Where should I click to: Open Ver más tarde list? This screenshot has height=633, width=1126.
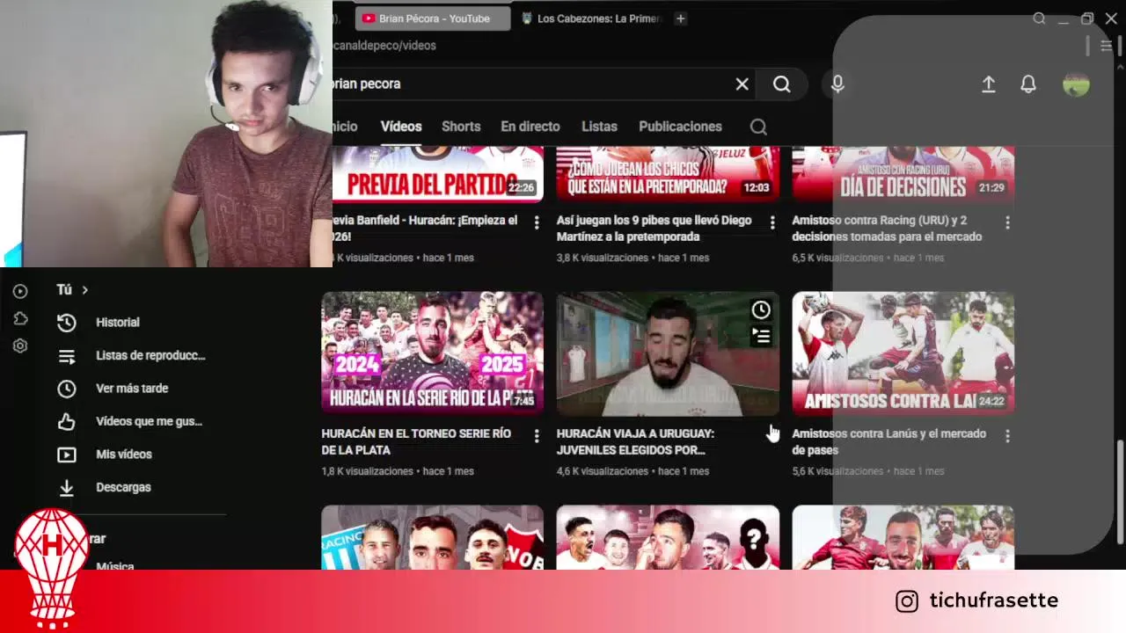[x=132, y=389]
